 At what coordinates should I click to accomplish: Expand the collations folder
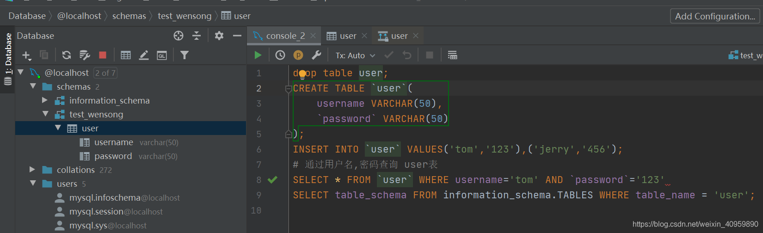(32, 169)
